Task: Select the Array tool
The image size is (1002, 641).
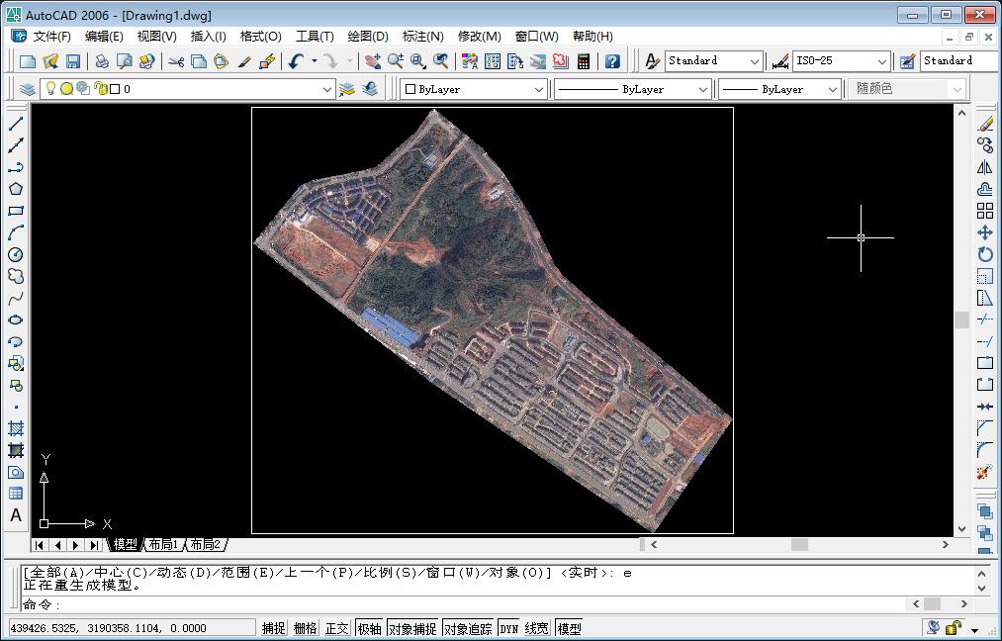Action: 985,211
